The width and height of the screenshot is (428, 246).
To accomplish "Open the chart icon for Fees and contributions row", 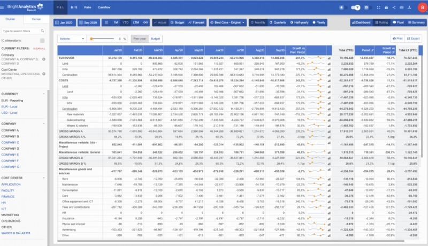I will click(x=329, y=207).
